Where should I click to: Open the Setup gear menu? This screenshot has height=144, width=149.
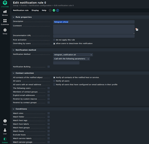click(x=5, y=31)
